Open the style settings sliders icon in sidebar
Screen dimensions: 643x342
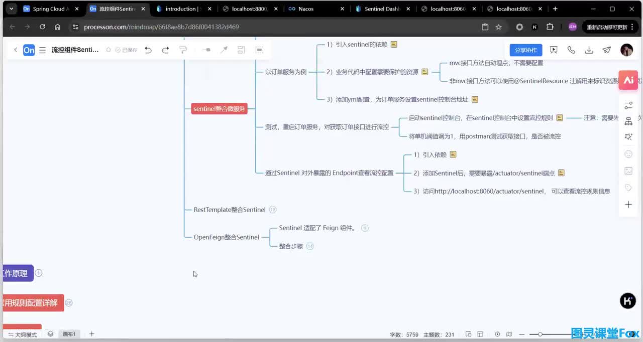click(628, 105)
